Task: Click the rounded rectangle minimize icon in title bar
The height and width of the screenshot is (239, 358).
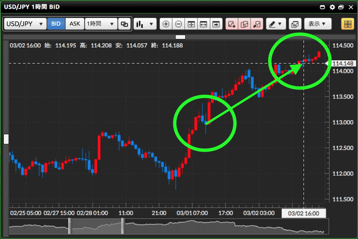Action: (322, 7)
